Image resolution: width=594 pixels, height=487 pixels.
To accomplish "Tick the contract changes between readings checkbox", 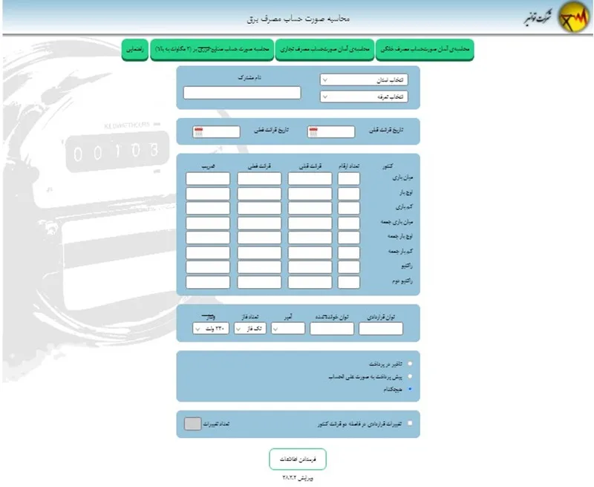I will coord(410,423).
